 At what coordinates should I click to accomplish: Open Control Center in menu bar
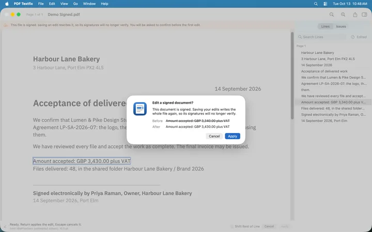(x=326, y=4)
